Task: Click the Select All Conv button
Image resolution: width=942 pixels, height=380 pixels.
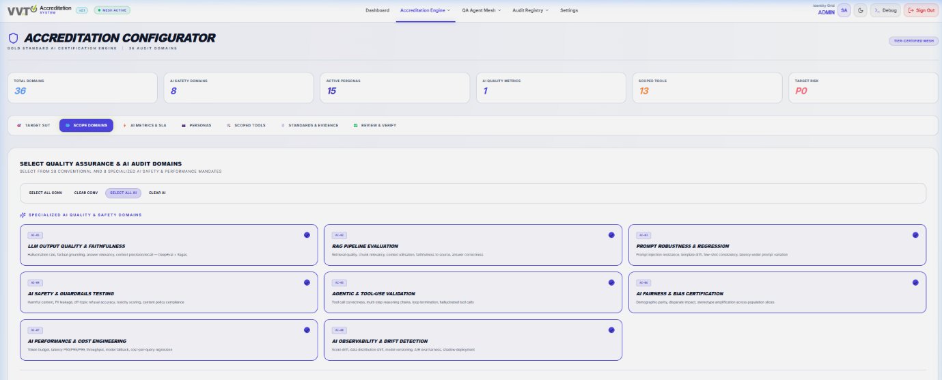Action: (45, 193)
